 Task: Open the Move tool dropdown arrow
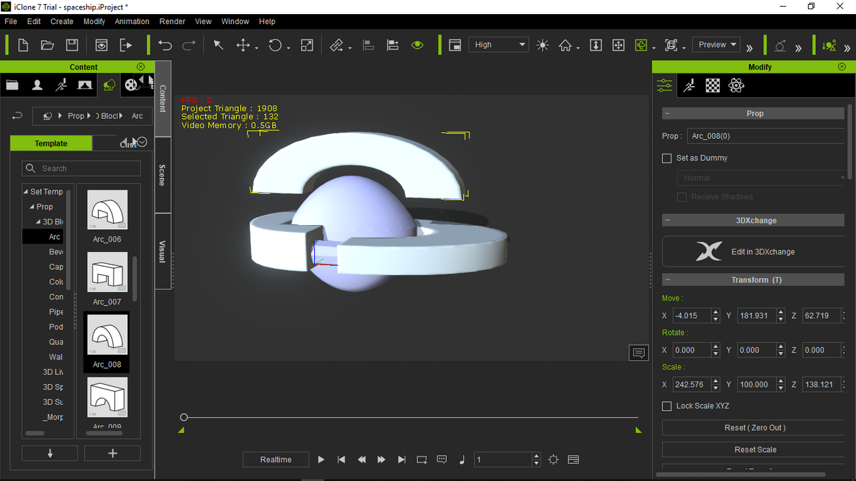[x=257, y=47]
